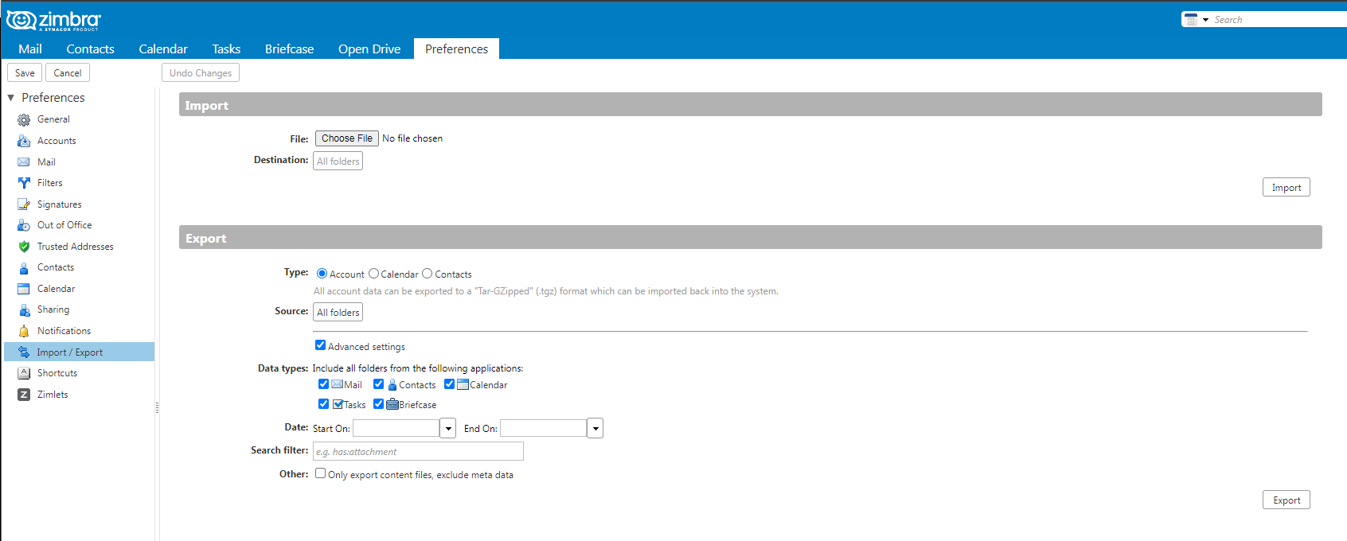Select the Account export type radio
Screen dimensions: 1347x541
tap(322, 274)
